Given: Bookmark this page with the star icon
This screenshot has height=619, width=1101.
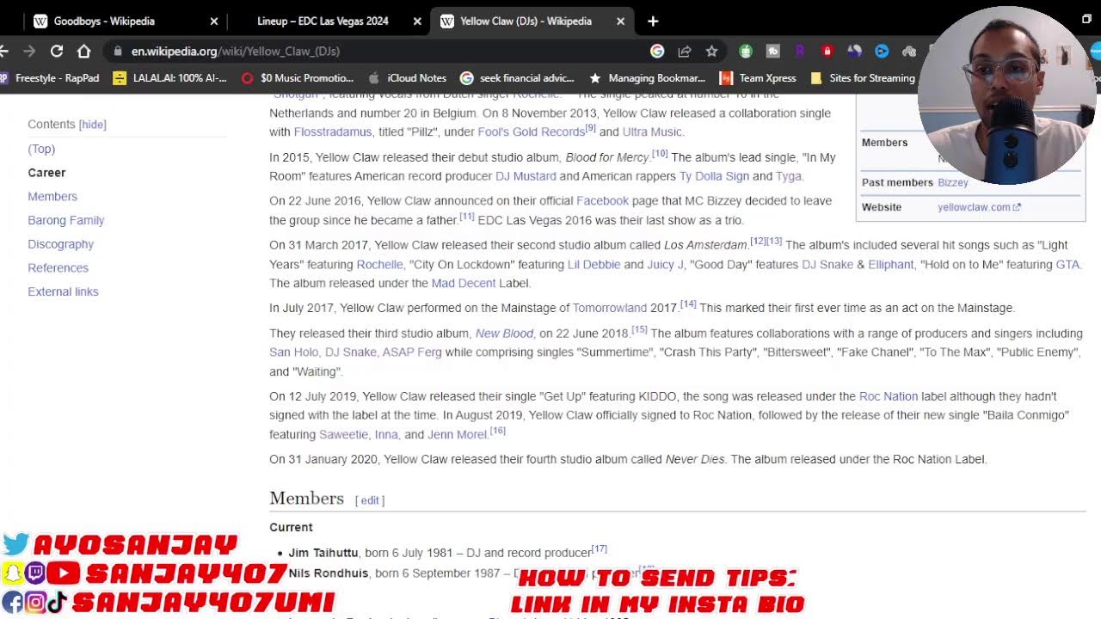Looking at the screenshot, I should tap(711, 51).
